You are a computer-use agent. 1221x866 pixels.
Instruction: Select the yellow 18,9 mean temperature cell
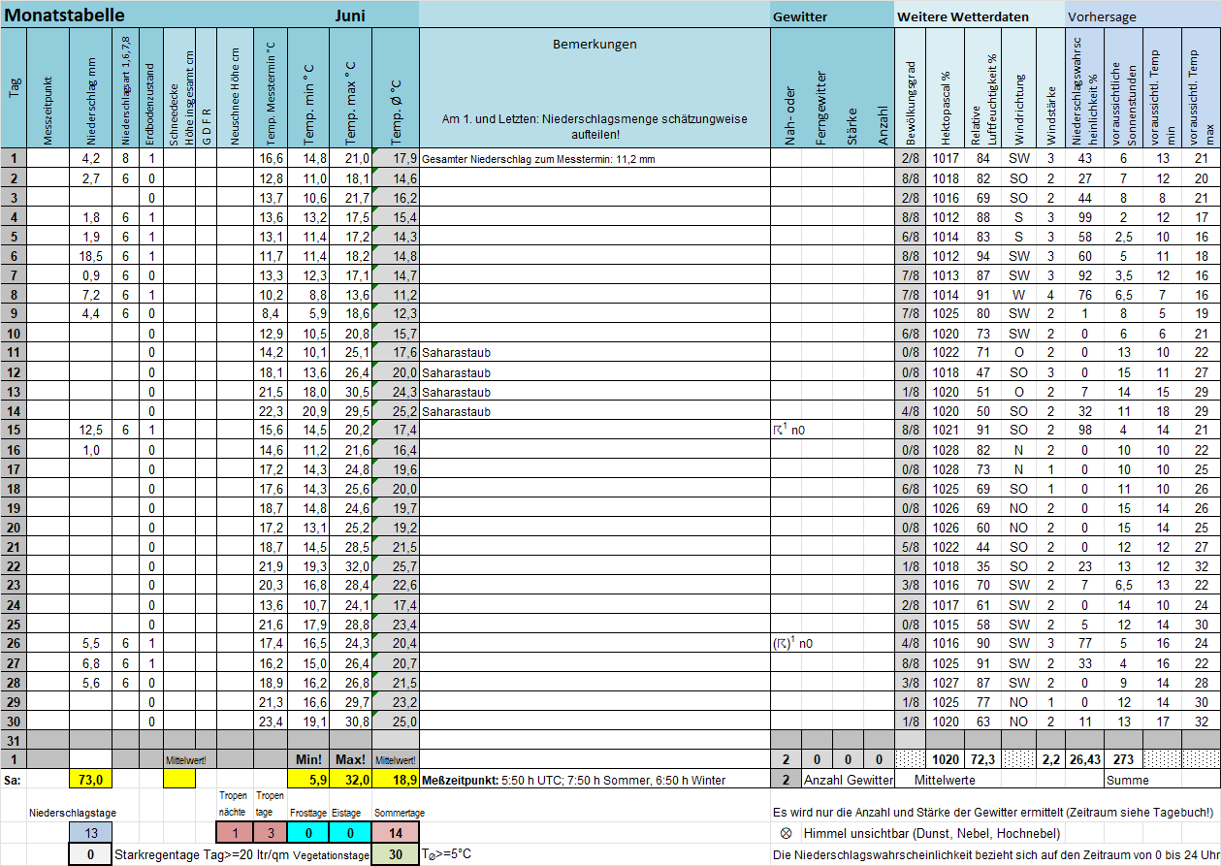[x=396, y=779]
